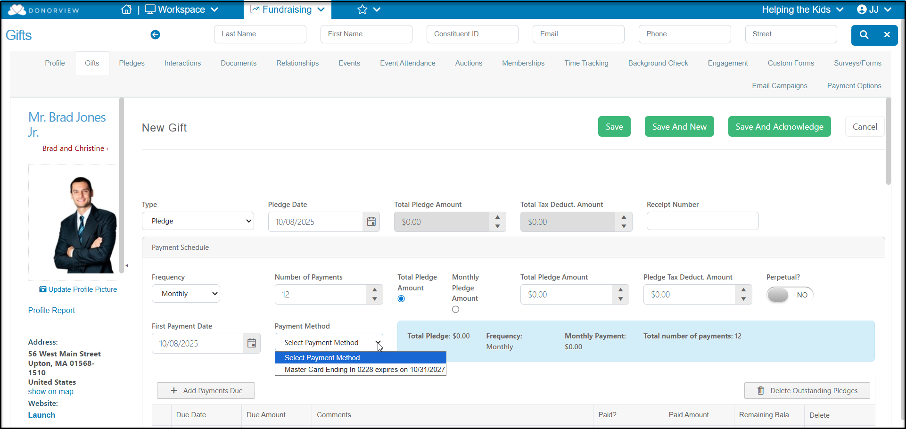Click Save And New
The image size is (906, 429).
(x=679, y=126)
